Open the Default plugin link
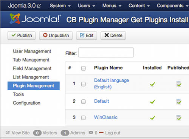Viewport: 189px width, 139px height. (101, 101)
